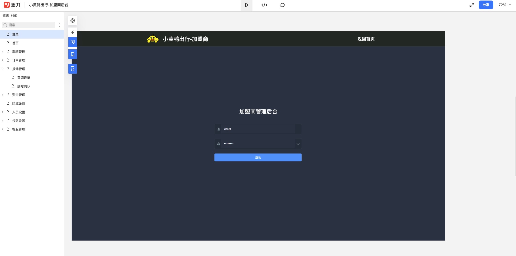Expand the 人员设置 tree arrow
Viewport: 516px width, 256px height.
(x=3, y=112)
